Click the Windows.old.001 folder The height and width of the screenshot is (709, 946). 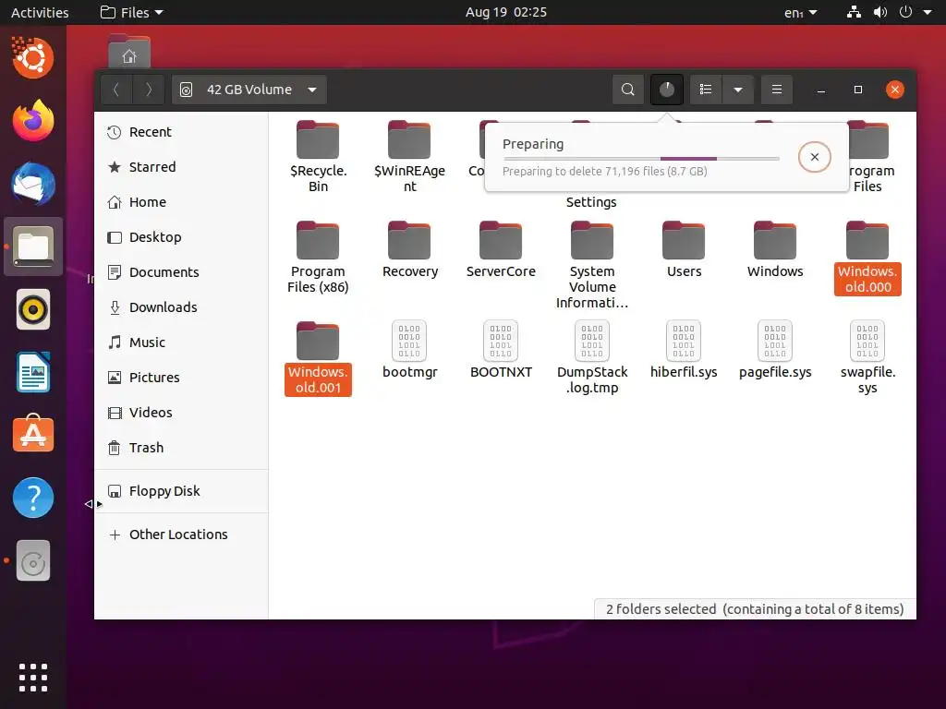(318, 359)
